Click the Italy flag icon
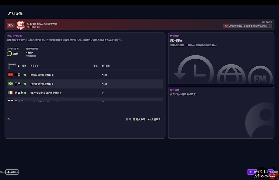Image resolution: width=279 pixels, height=180 pixels. pyautogui.click(x=11, y=93)
